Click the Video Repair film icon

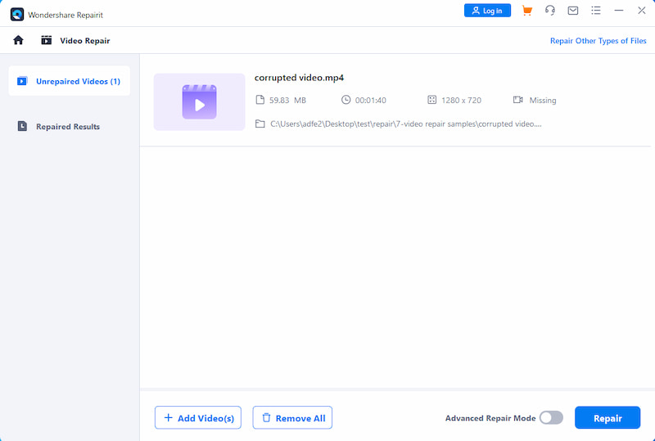point(47,40)
